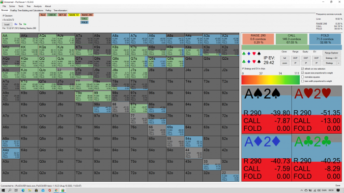This screenshot has width=344, height=193.
Task: Click the black spade icon in the top suit row
Action: point(259,53)
